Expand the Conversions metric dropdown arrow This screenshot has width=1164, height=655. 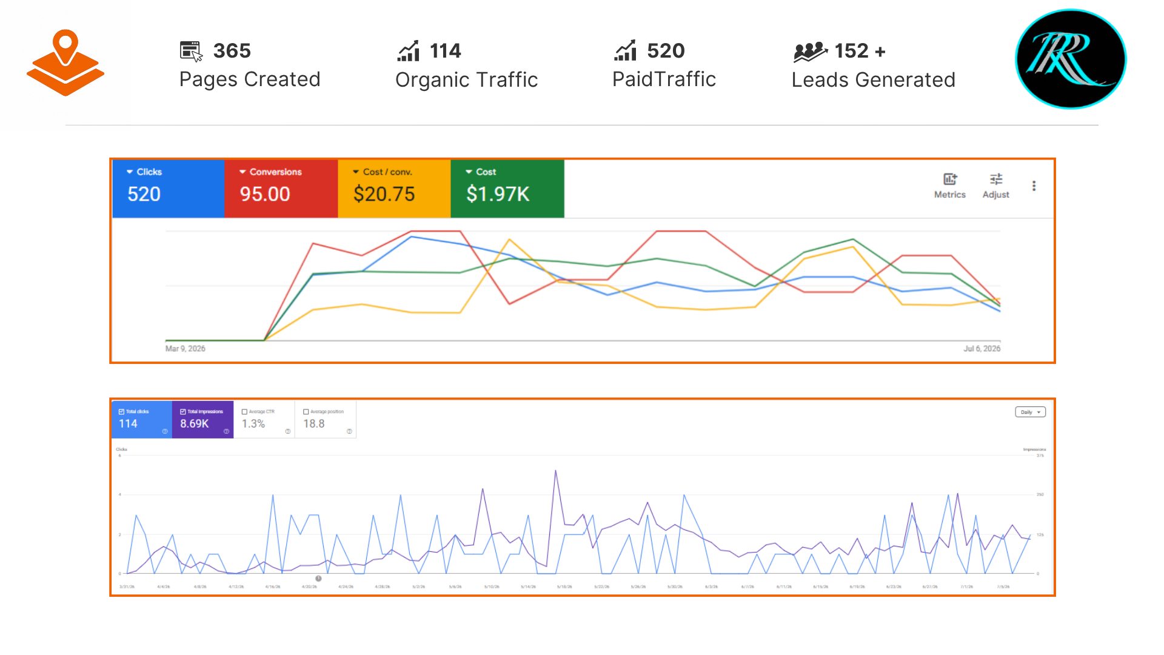242,172
